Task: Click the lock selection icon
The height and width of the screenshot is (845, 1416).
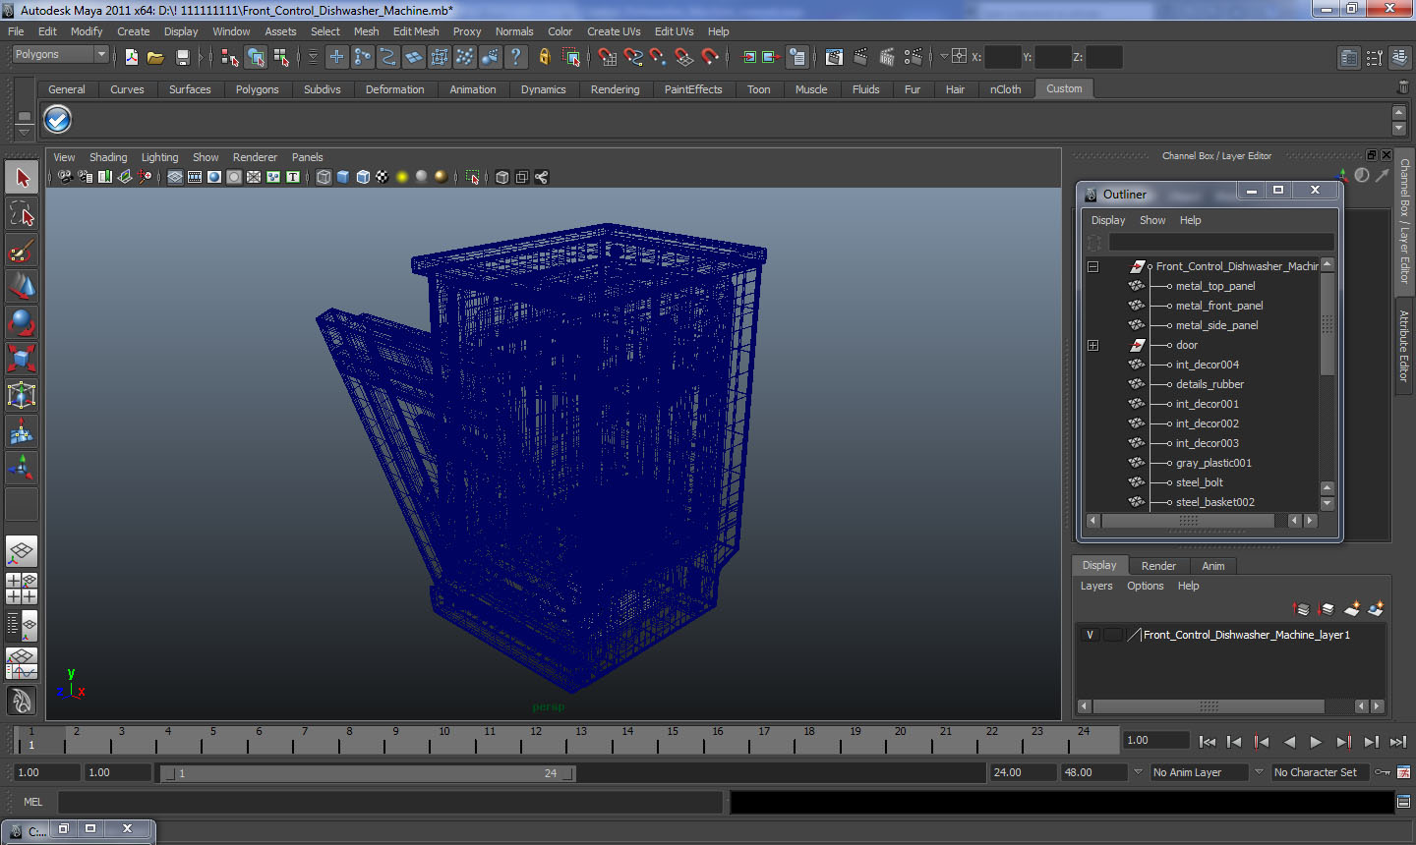Action: (544, 57)
